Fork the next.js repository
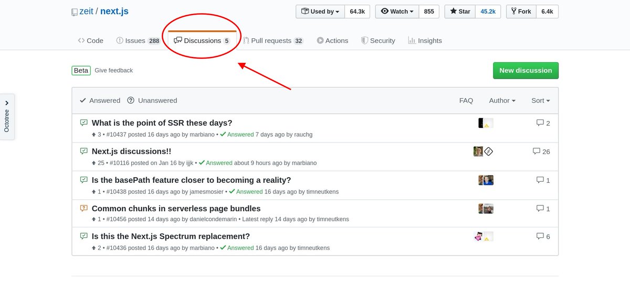Image resolution: width=630 pixels, height=284 pixels. 521,12
